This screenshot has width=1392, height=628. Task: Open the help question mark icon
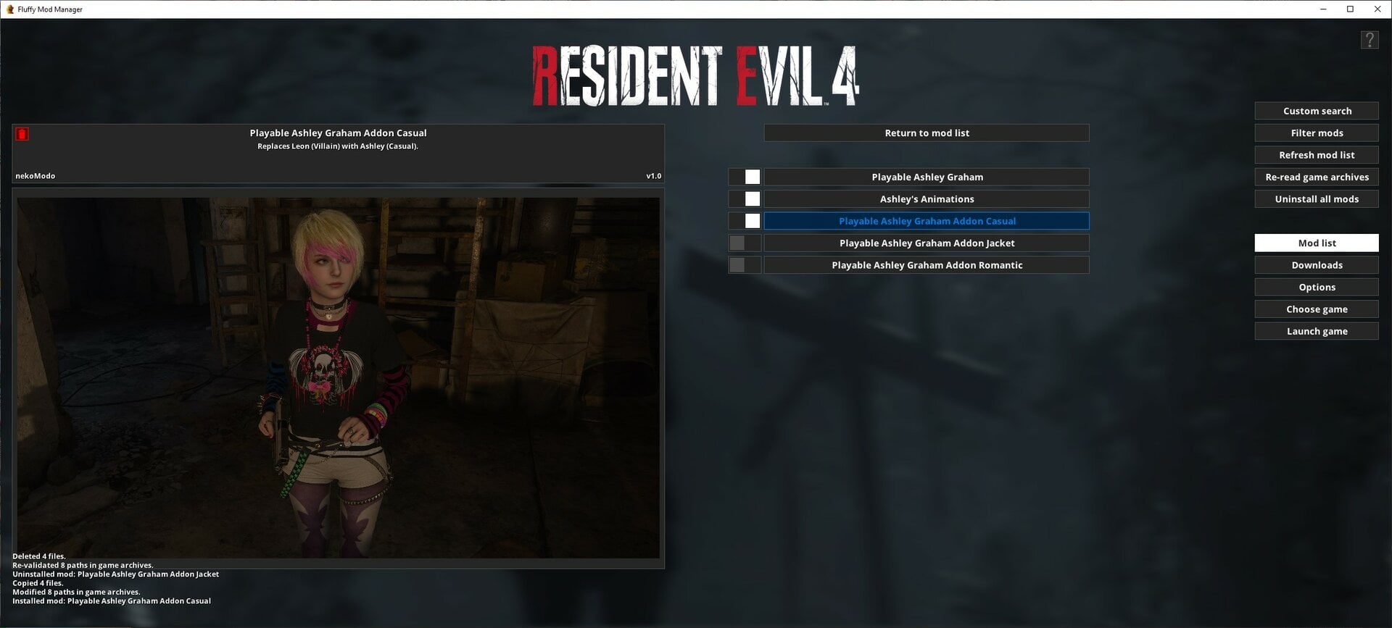1369,40
